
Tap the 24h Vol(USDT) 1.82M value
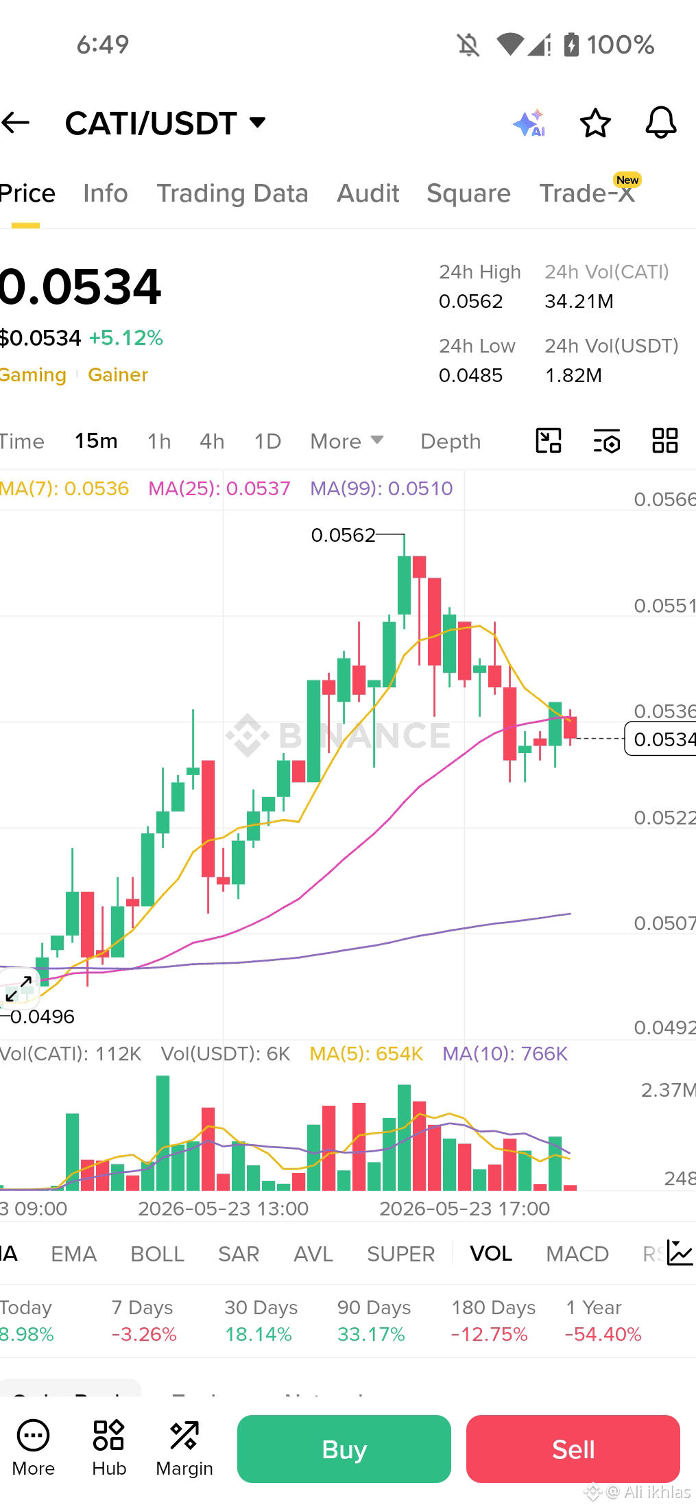point(573,375)
